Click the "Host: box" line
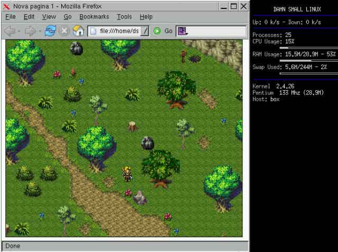This screenshot has width=338, height=252. point(266,99)
